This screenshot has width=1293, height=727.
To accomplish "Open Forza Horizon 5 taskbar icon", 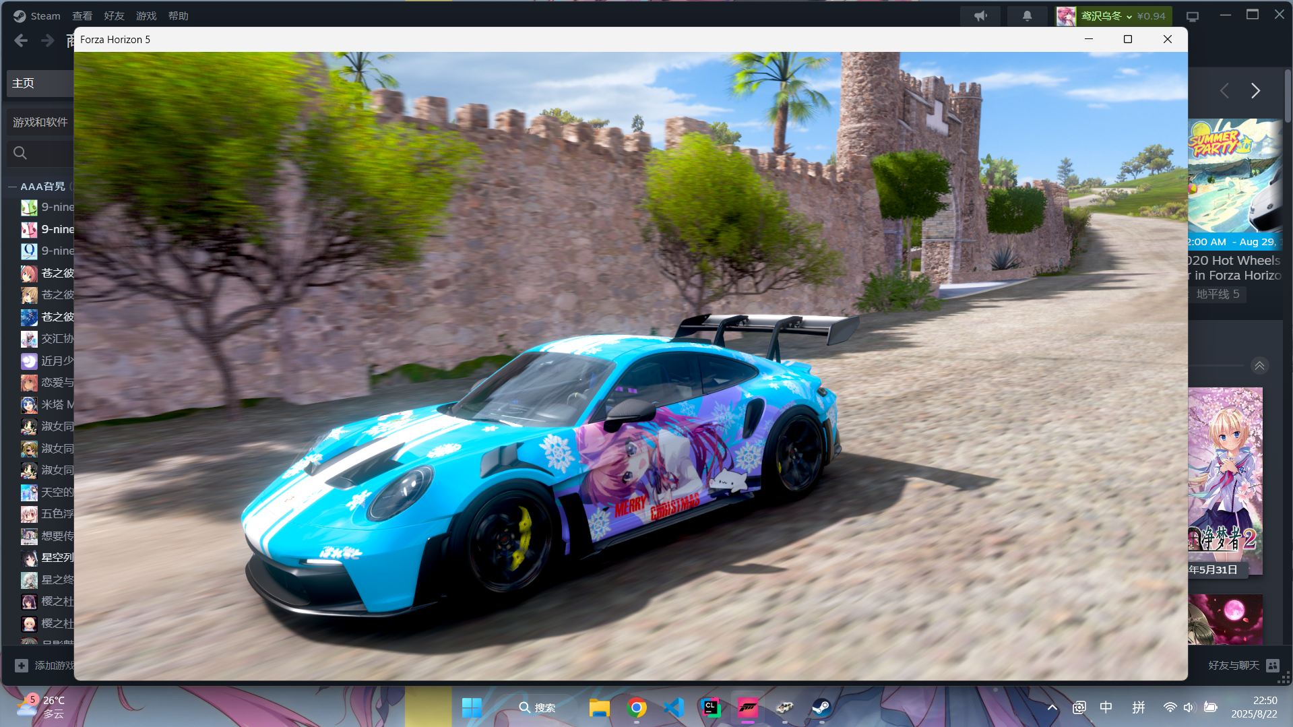I will 748,707.
